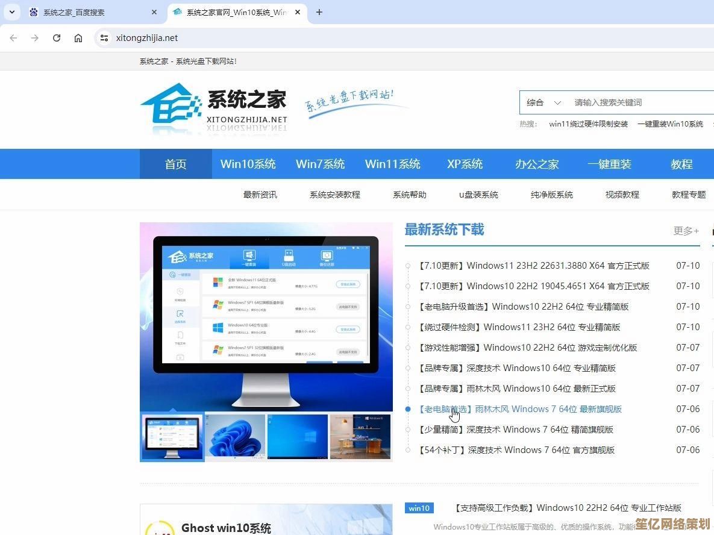
Task: Open 深度技术 Windows10 64位 专业精简版
Action: click(518, 368)
